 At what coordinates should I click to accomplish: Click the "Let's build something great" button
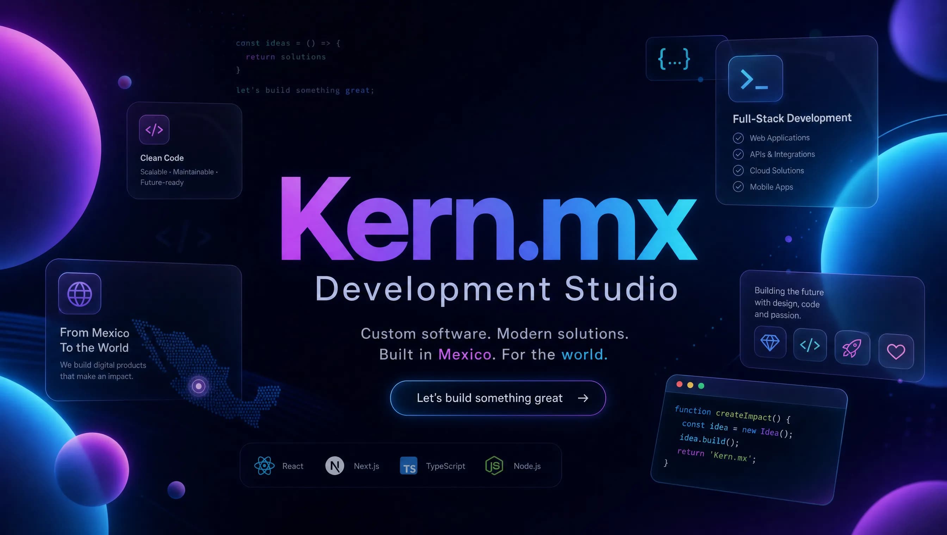(497, 398)
